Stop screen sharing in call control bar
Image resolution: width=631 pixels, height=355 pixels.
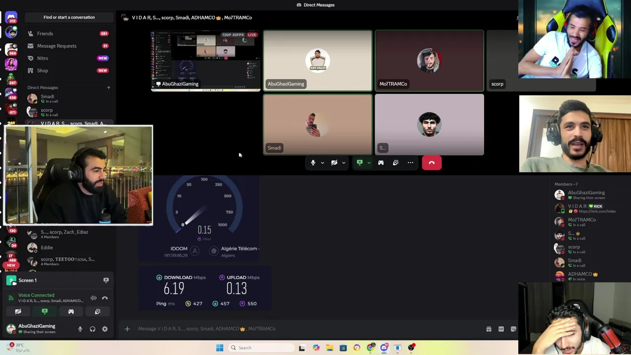point(360,163)
